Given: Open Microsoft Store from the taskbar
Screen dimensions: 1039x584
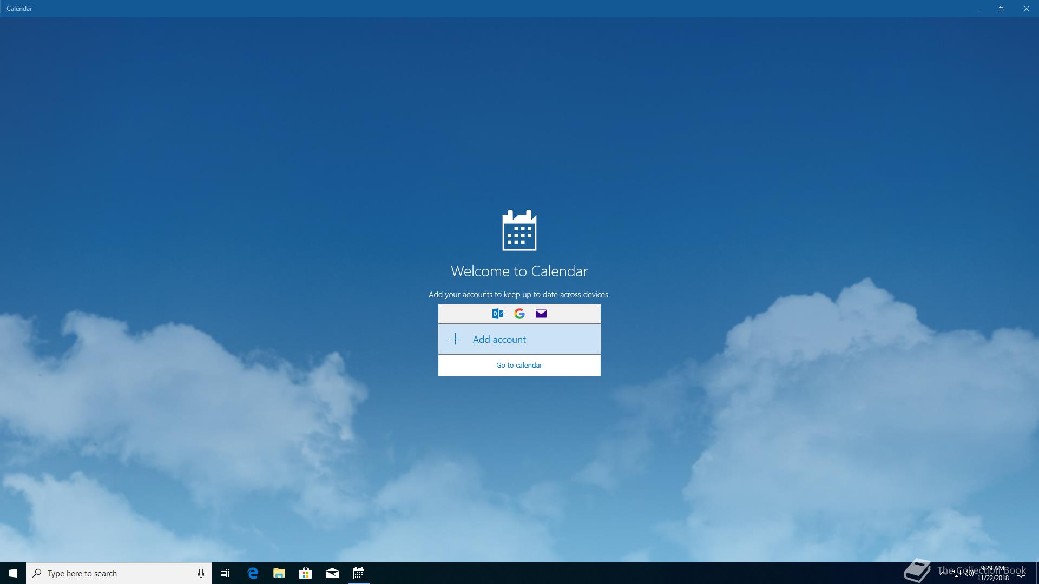Looking at the screenshot, I should pos(306,573).
